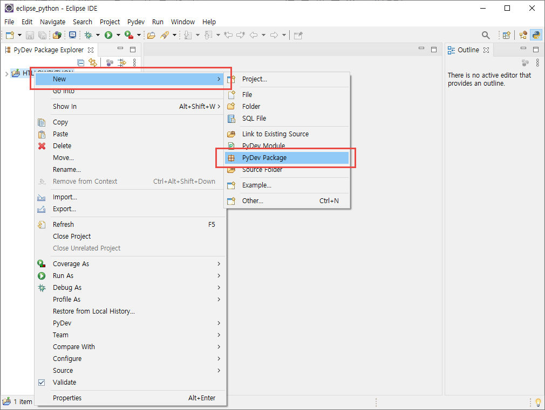Open the Window menu
The width and height of the screenshot is (545, 410).
click(183, 22)
